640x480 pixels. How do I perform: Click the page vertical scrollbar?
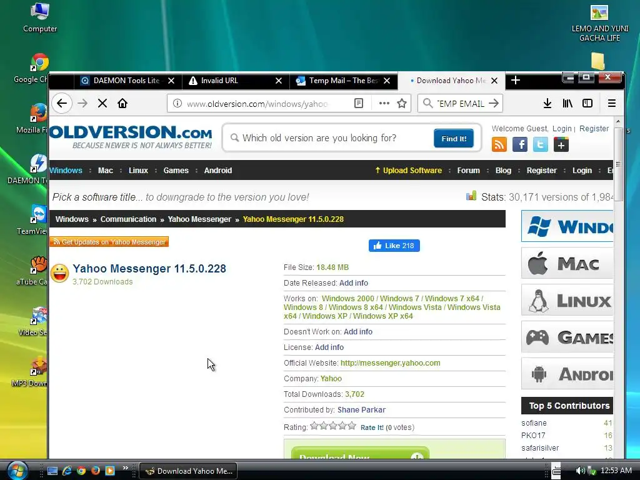(x=618, y=164)
